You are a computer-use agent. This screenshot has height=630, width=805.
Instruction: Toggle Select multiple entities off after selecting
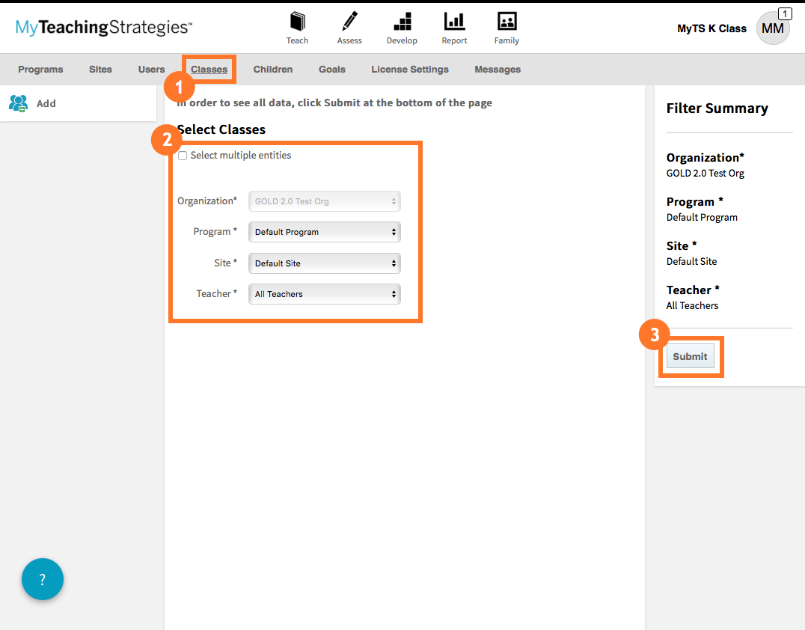point(182,155)
